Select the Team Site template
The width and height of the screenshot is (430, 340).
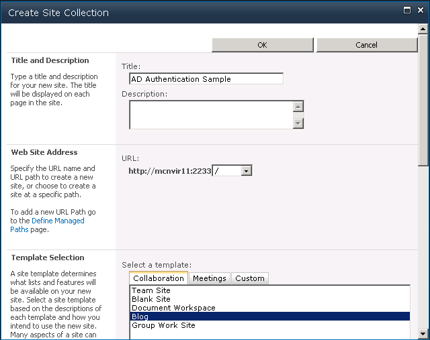tap(151, 290)
